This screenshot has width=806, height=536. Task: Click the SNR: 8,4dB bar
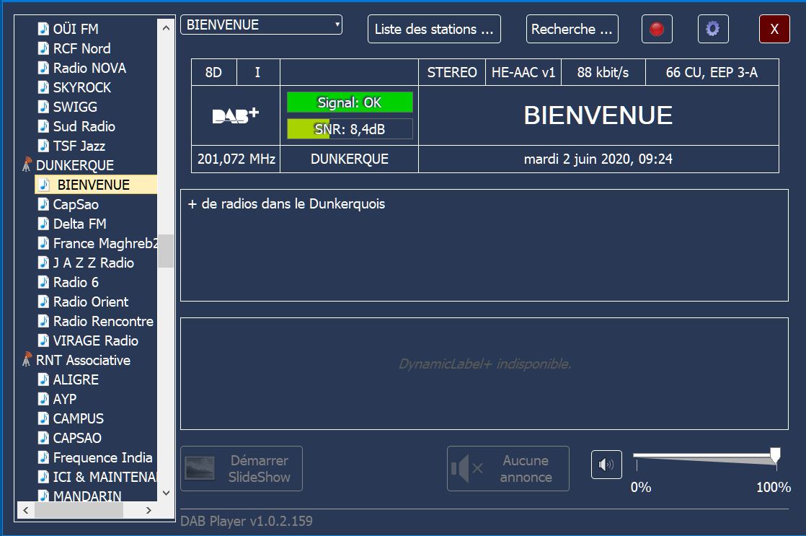[350, 129]
